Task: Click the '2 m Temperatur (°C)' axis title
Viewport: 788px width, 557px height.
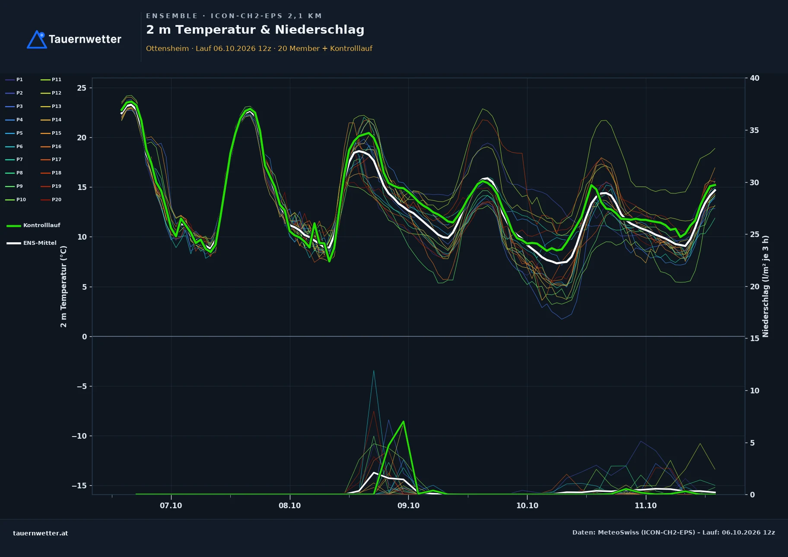Action: click(64, 286)
